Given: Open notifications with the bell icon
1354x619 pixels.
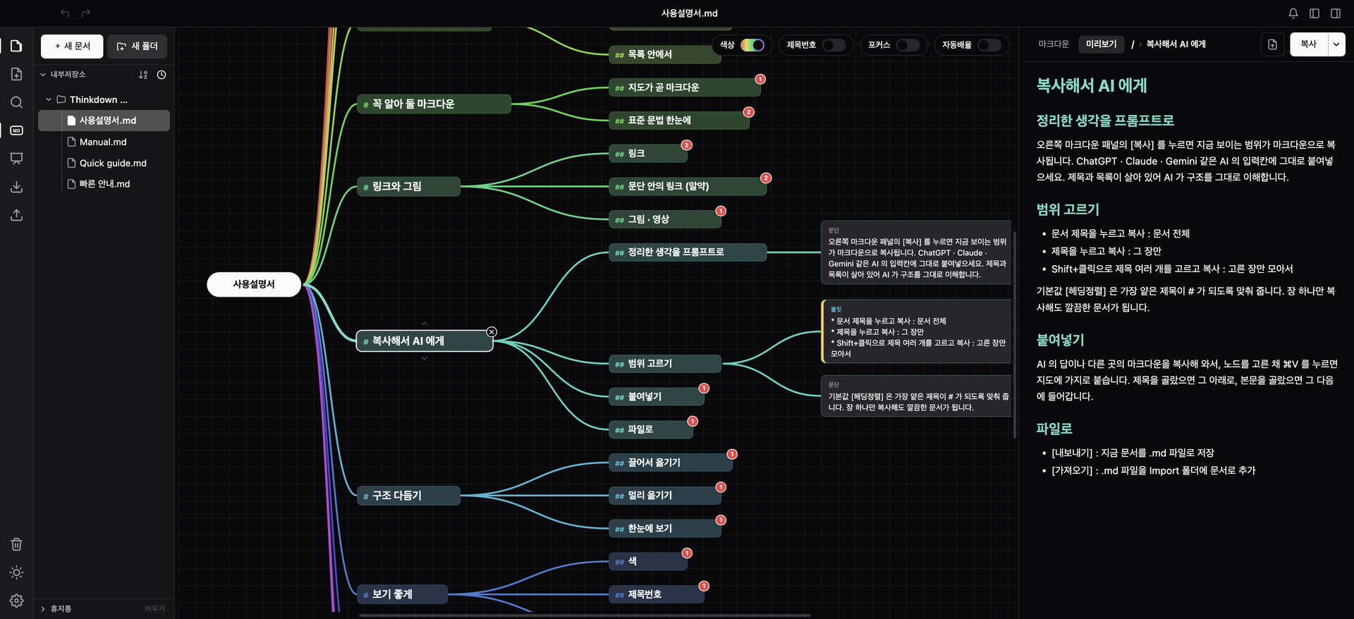Looking at the screenshot, I should click(1293, 13).
